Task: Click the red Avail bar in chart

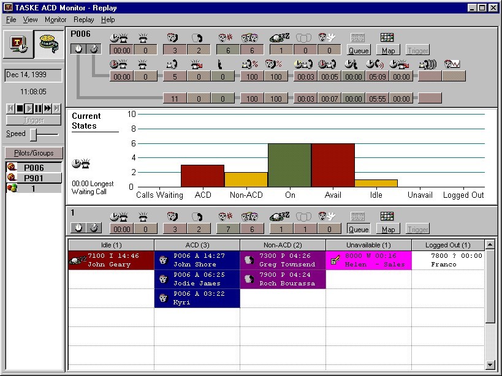Action: click(333, 165)
